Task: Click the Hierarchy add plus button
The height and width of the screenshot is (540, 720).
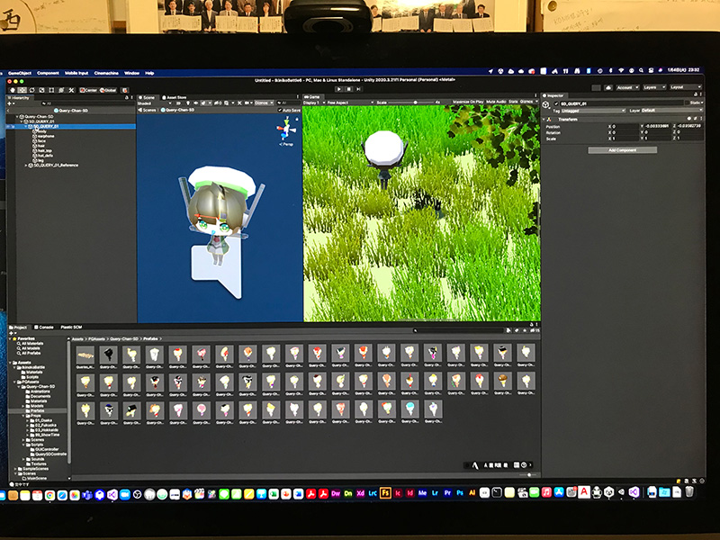Action: click(x=10, y=103)
